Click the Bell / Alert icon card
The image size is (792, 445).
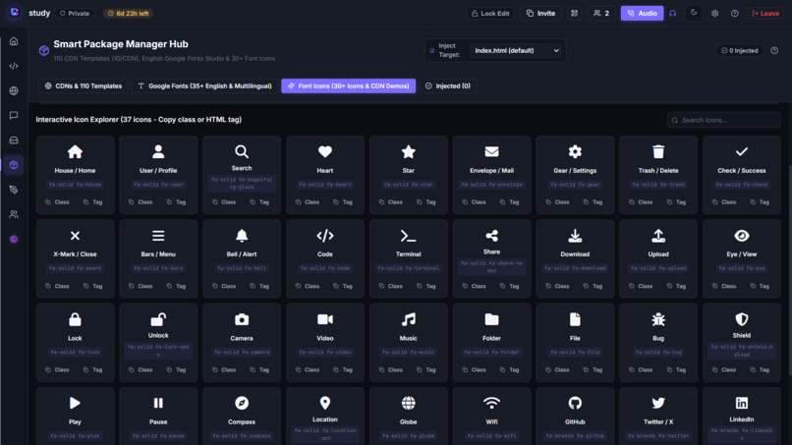pos(242,258)
